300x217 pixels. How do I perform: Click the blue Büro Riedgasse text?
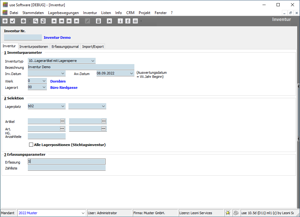tap(64, 88)
